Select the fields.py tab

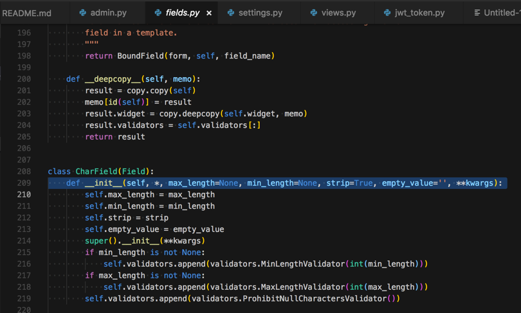click(x=182, y=13)
